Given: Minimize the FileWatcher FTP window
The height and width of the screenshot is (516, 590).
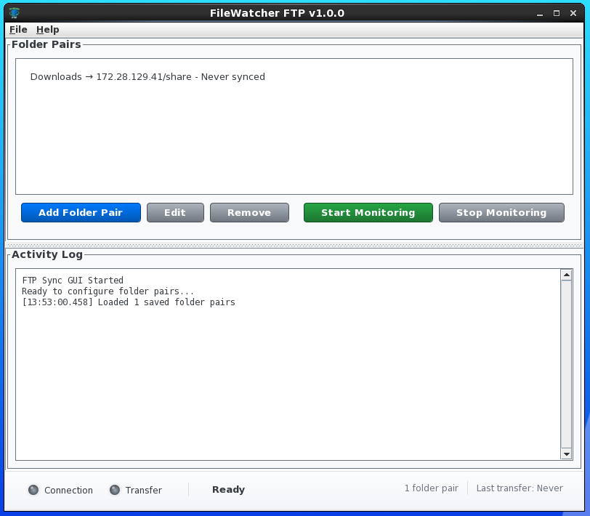Looking at the screenshot, I should [540, 14].
